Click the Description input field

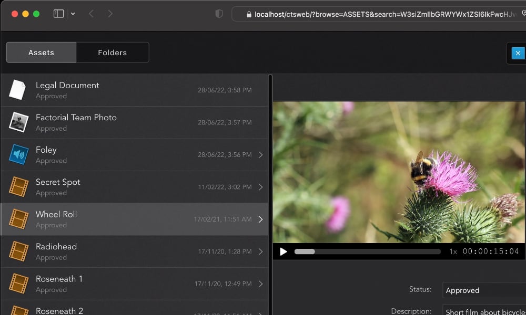pos(484,310)
